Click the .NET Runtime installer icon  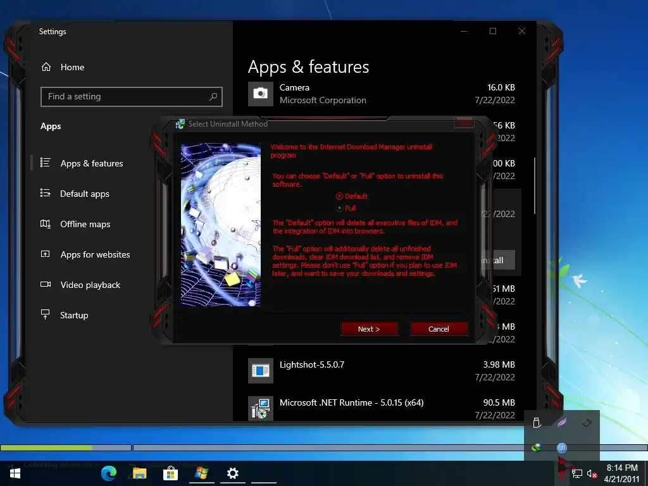260,409
